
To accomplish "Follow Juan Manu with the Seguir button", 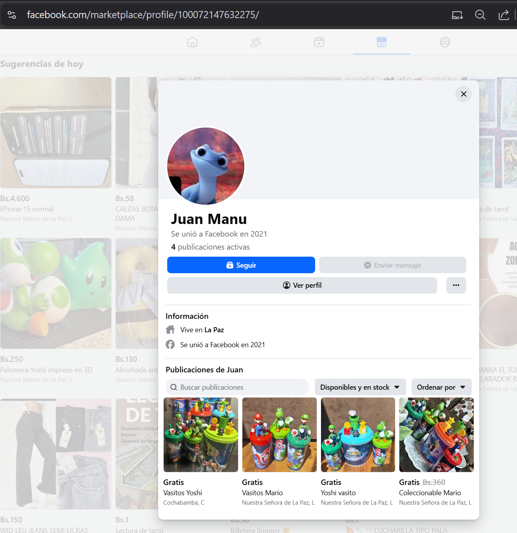I will click(241, 265).
